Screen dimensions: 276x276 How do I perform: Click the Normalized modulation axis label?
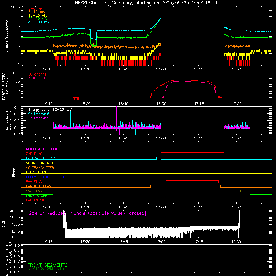[9, 120]
